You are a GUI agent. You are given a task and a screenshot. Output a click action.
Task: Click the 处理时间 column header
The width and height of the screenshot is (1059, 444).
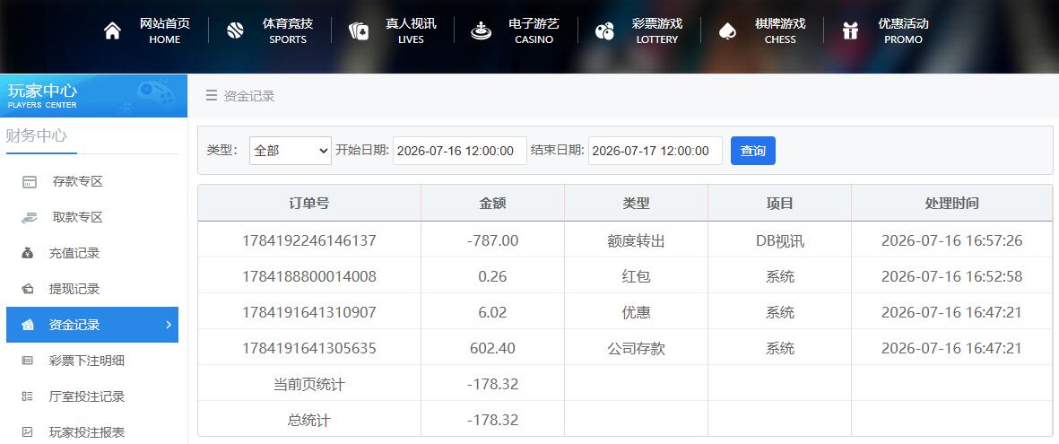tap(951, 204)
